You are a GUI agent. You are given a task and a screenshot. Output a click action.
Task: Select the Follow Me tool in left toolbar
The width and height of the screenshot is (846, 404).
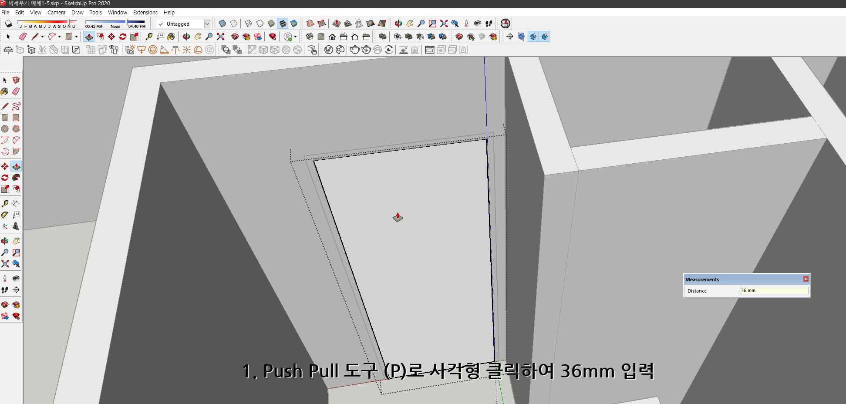(x=16, y=178)
